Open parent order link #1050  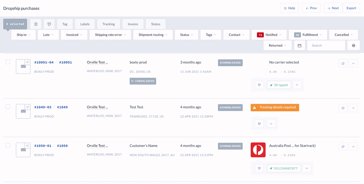pyautogui.click(x=62, y=146)
